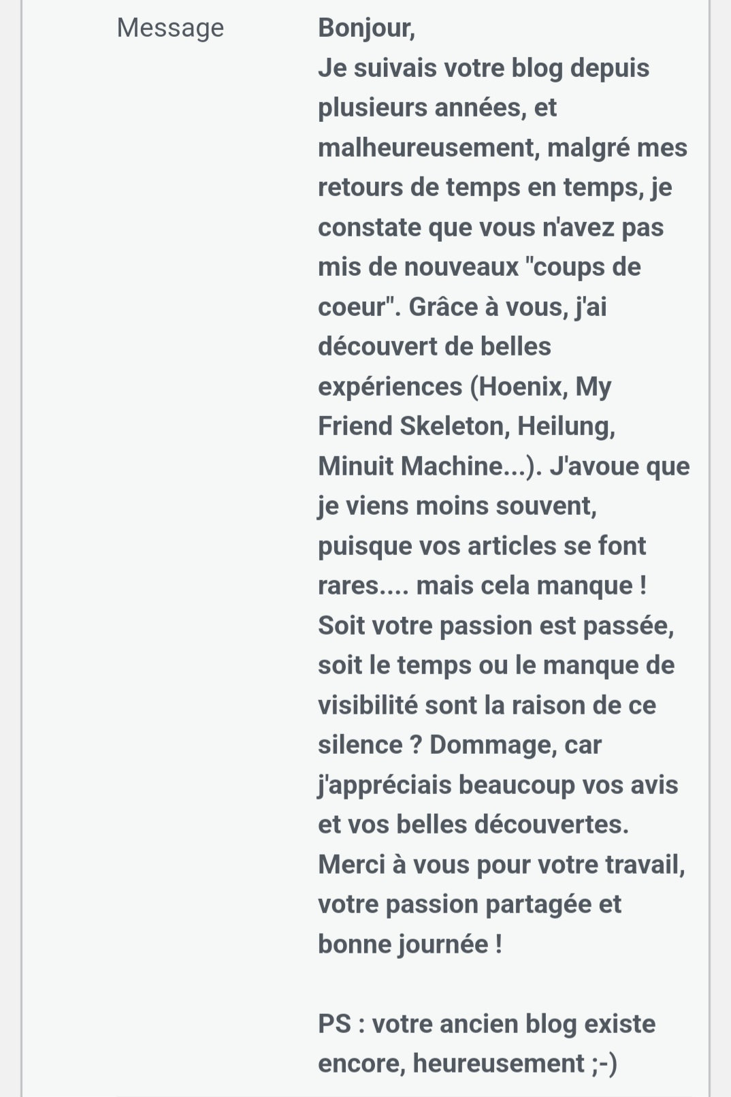
Task: Select the word "visibilité"
Action: (368, 705)
